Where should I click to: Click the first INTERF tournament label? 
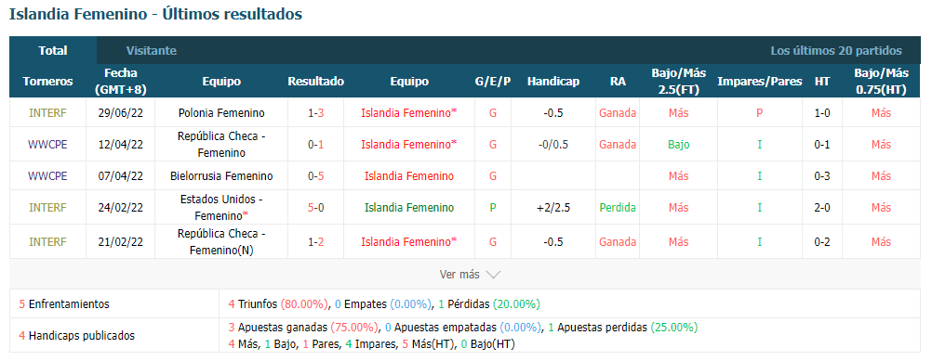point(47,112)
